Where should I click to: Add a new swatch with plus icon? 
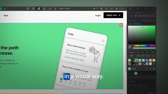(154, 64)
